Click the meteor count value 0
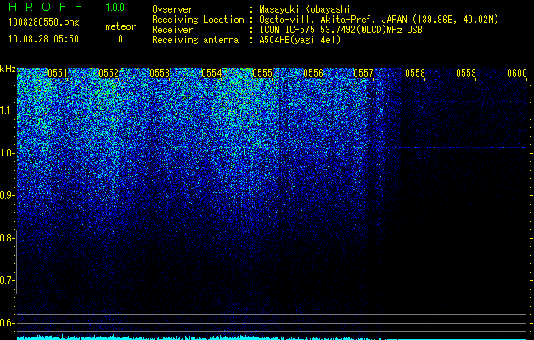The image size is (534, 340). pos(121,39)
